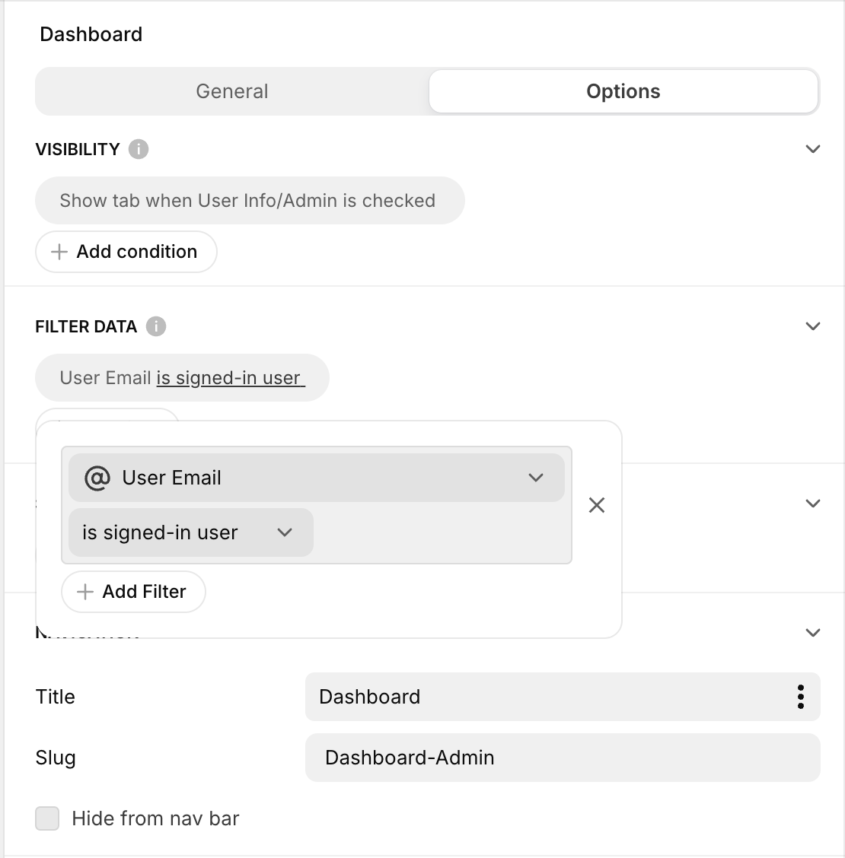
Task: Switch to the General tab
Action: point(232,91)
